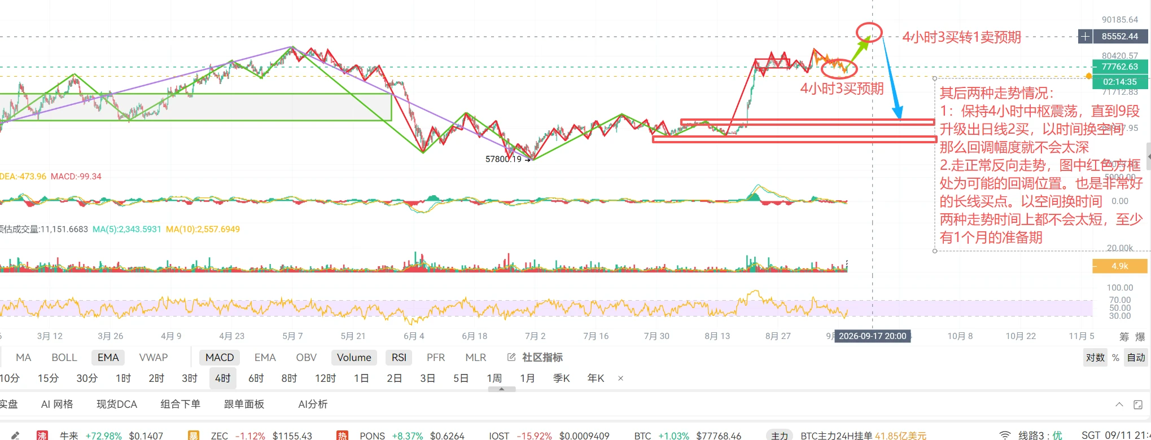Click the plus icon beside price 85552.44

click(1085, 37)
